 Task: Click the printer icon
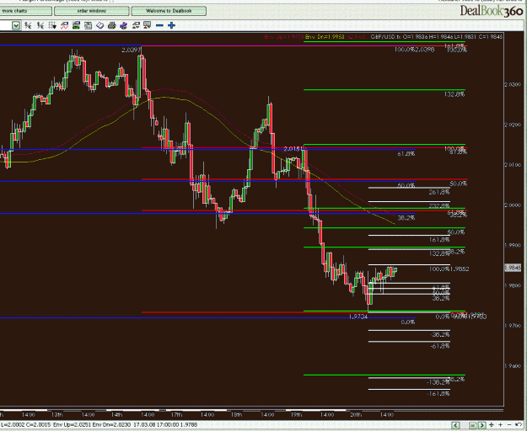pyautogui.click(x=111, y=25)
